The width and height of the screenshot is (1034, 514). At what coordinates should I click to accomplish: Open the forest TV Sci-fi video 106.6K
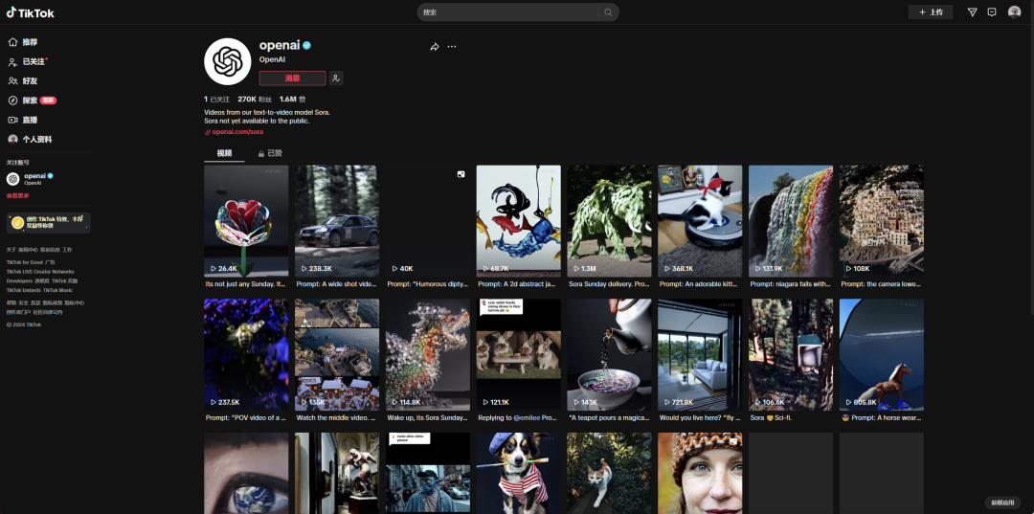[791, 354]
